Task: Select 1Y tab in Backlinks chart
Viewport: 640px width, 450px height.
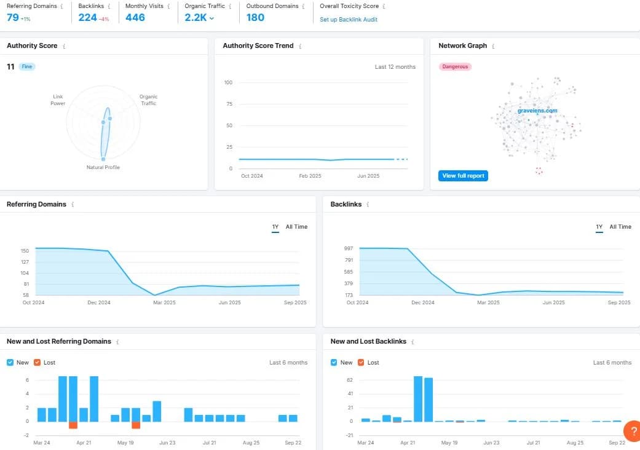Action: 599,227
